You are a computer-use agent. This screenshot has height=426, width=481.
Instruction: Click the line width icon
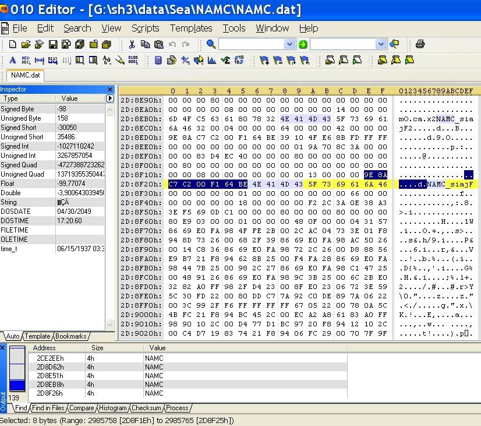pyautogui.click(x=39, y=60)
